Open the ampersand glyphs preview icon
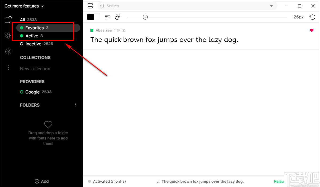320x187 pixels. coord(118,17)
